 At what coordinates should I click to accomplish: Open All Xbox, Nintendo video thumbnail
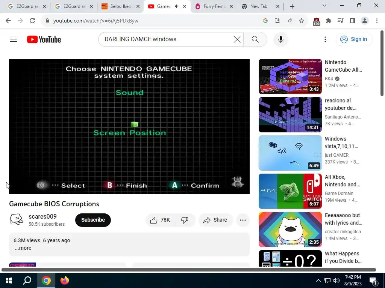point(290,191)
